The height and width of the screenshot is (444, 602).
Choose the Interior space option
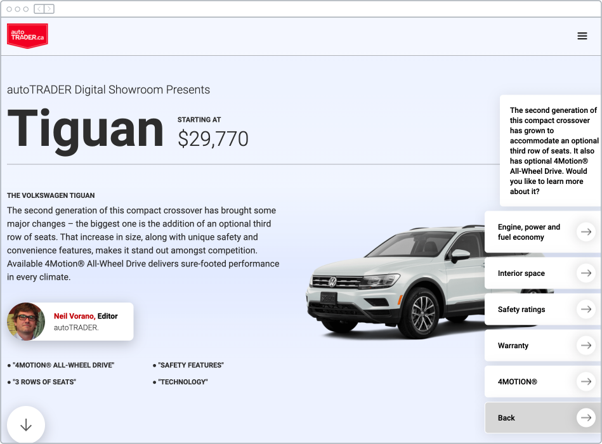tap(543, 273)
